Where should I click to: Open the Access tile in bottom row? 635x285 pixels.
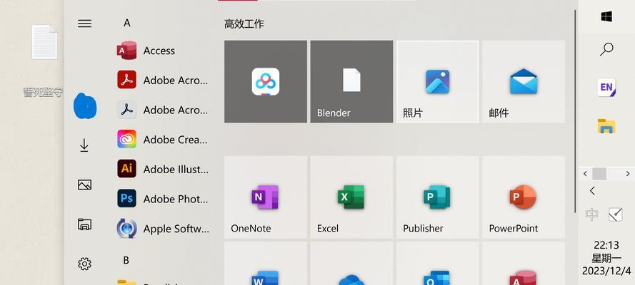(524, 264)
